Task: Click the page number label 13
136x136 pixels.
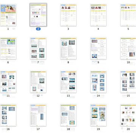Action: (68, 96)
